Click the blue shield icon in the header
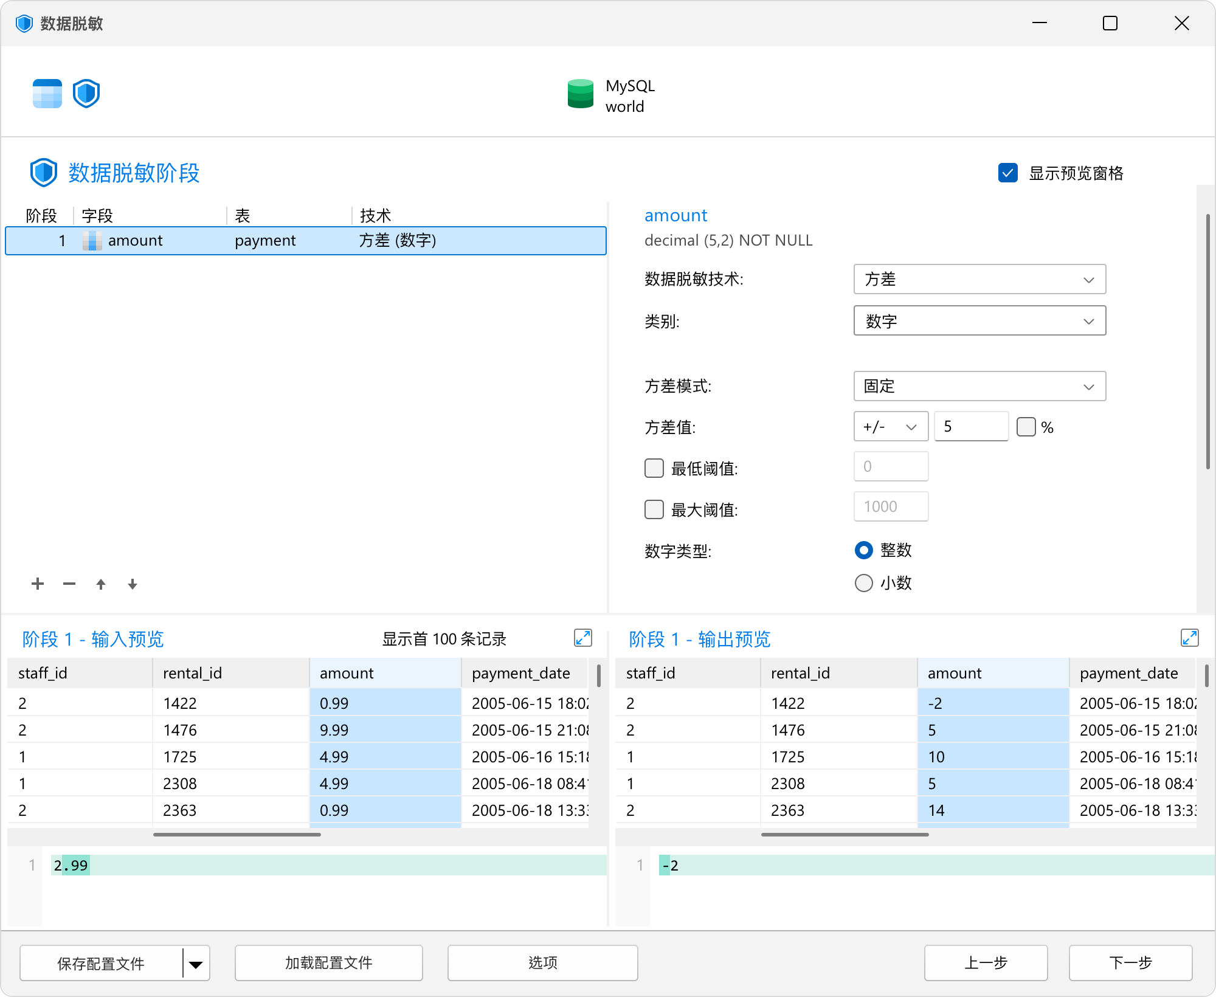The width and height of the screenshot is (1216, 997). [86, 94]
